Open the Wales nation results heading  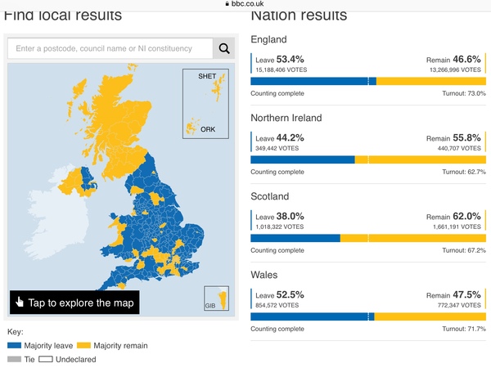[x=266, y=276]
